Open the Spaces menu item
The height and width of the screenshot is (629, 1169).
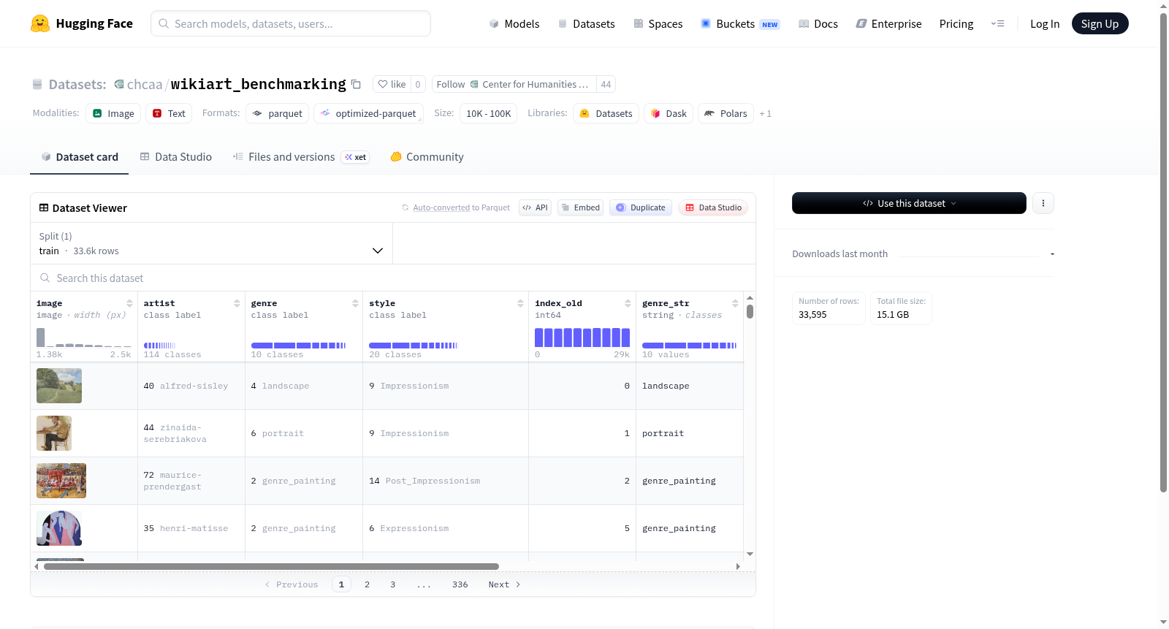pyautogui.click(x=658, y=23)
